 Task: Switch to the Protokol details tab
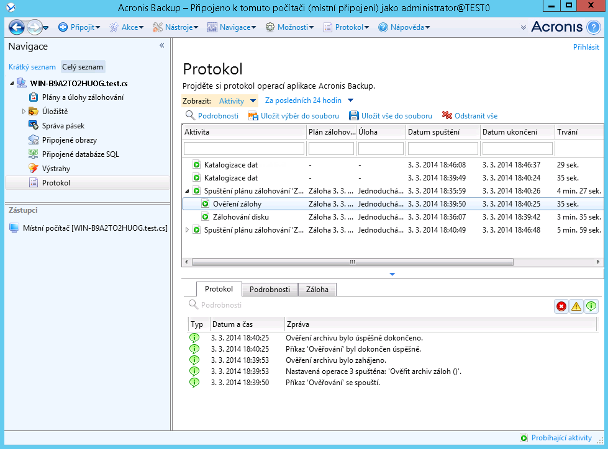coord(219,289)
